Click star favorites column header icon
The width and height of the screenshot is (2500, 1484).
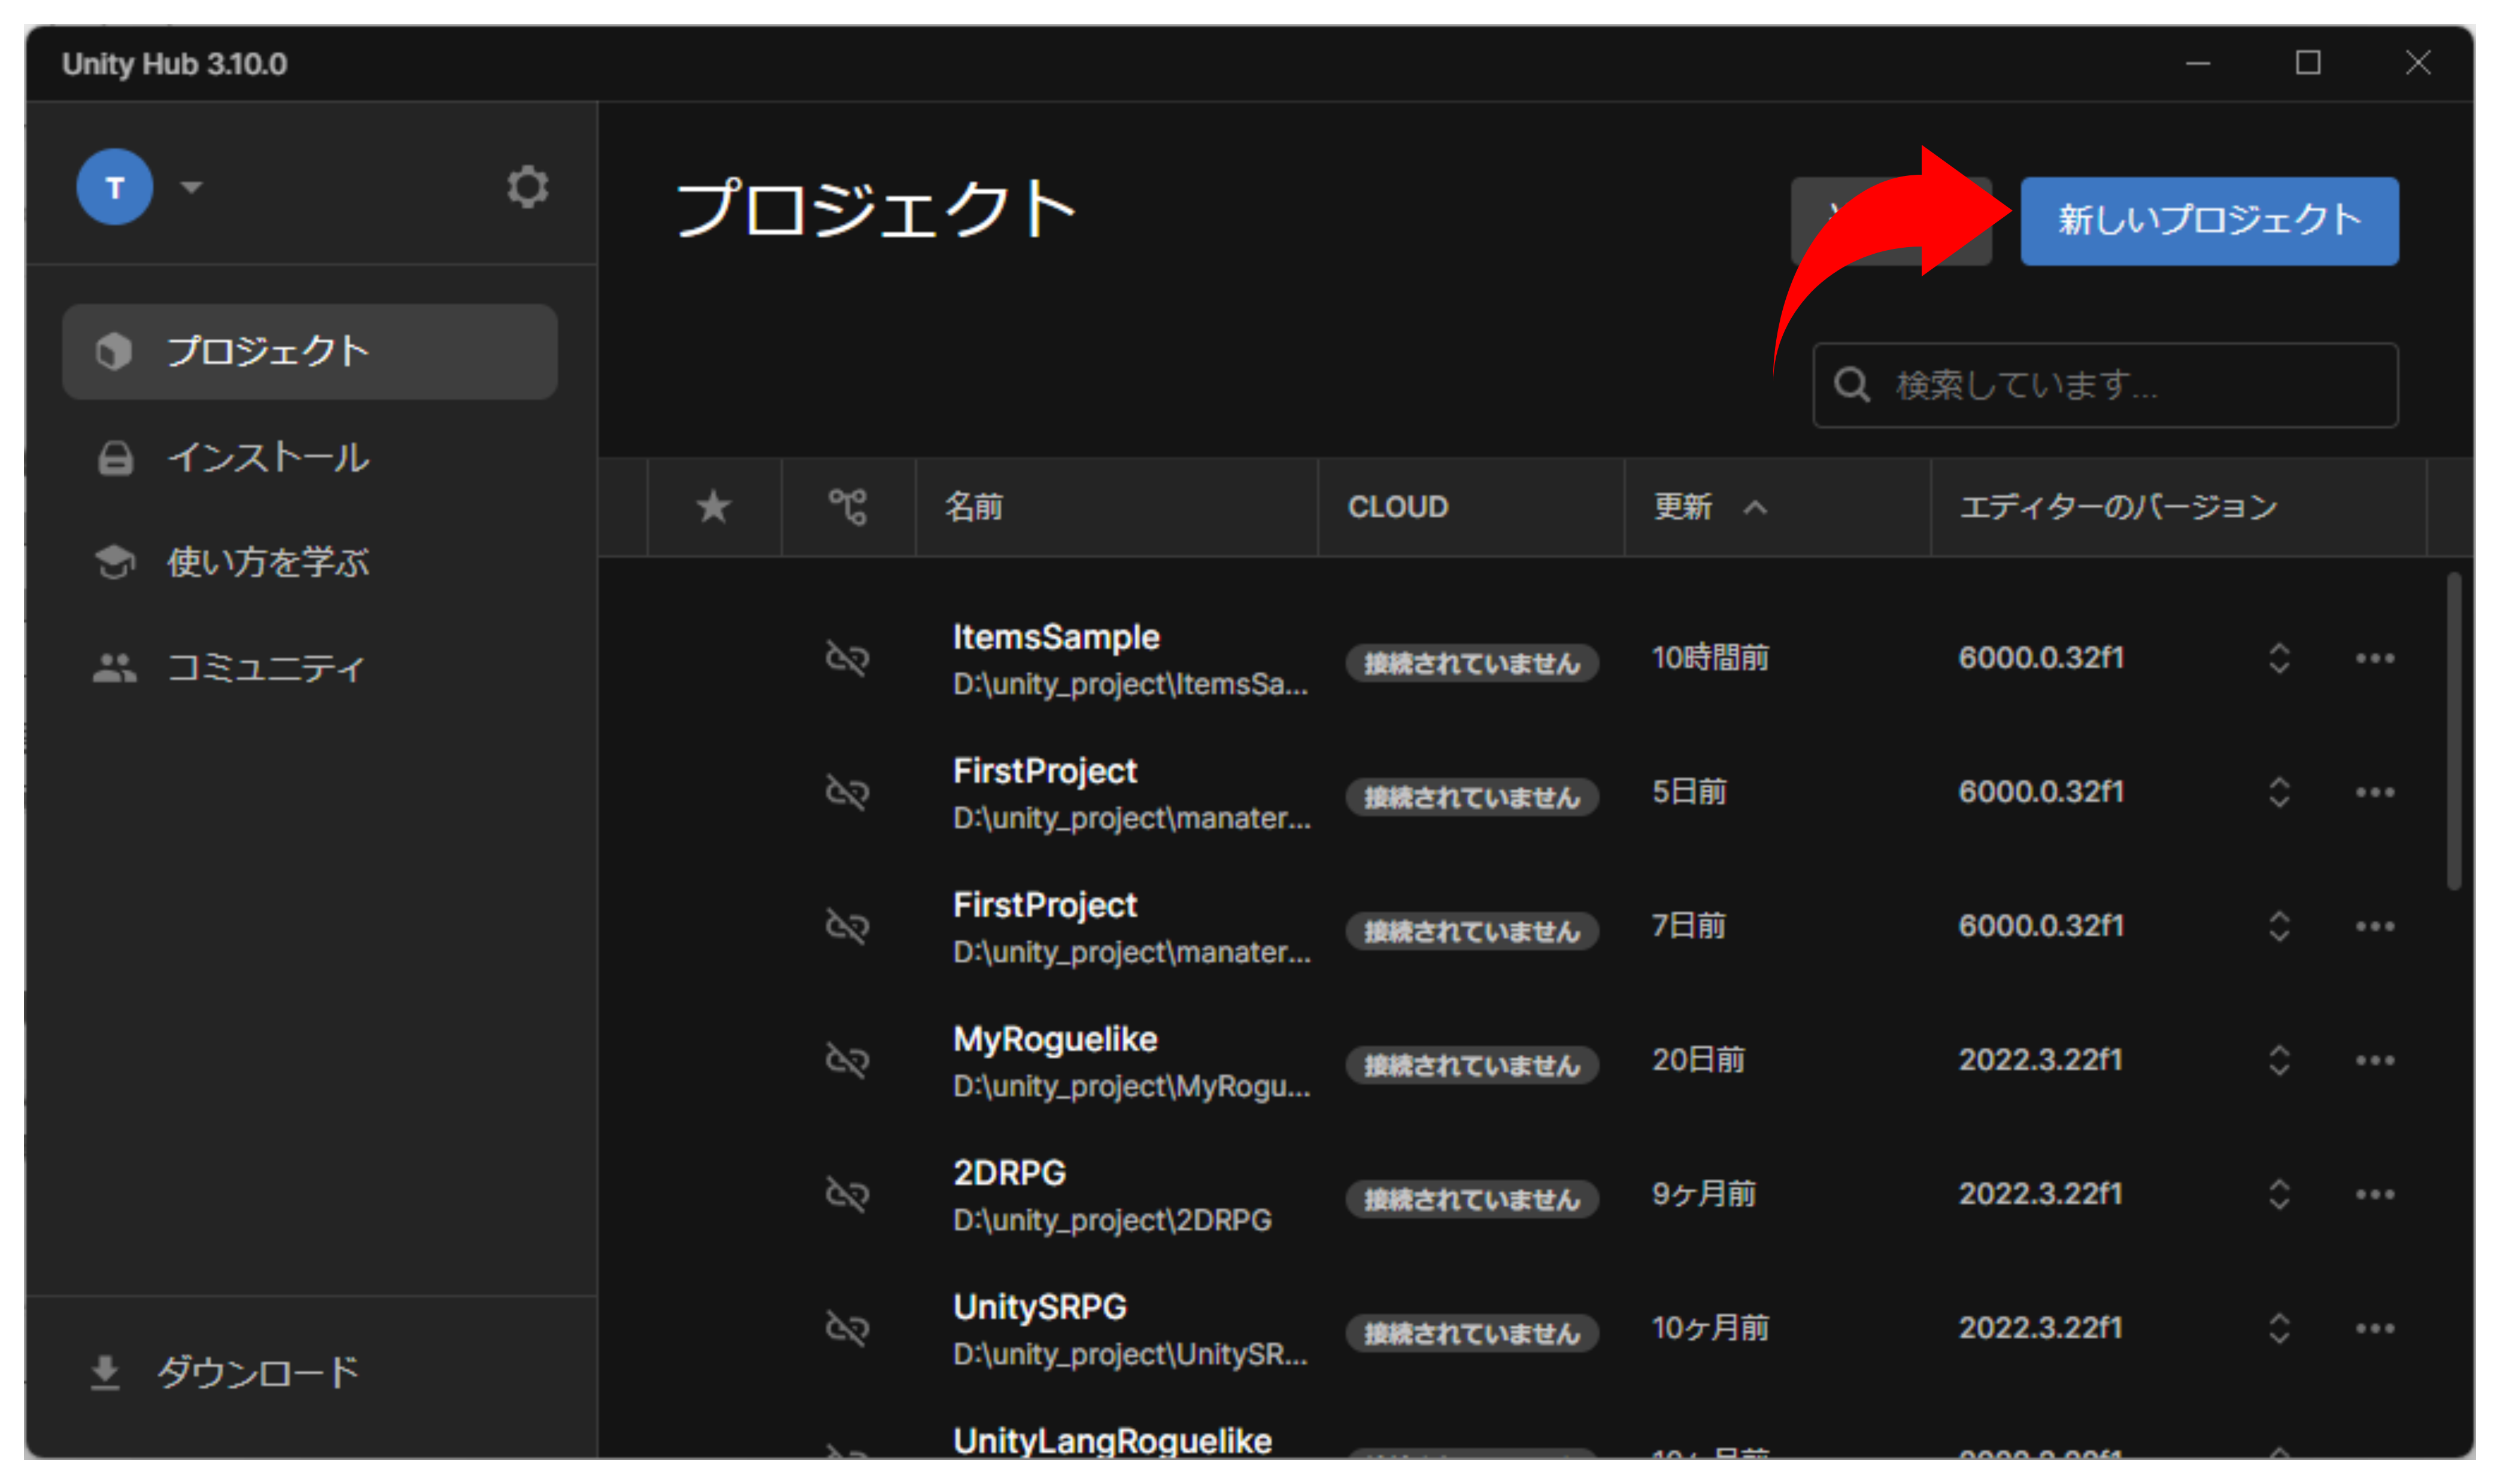tap(713, 507)
